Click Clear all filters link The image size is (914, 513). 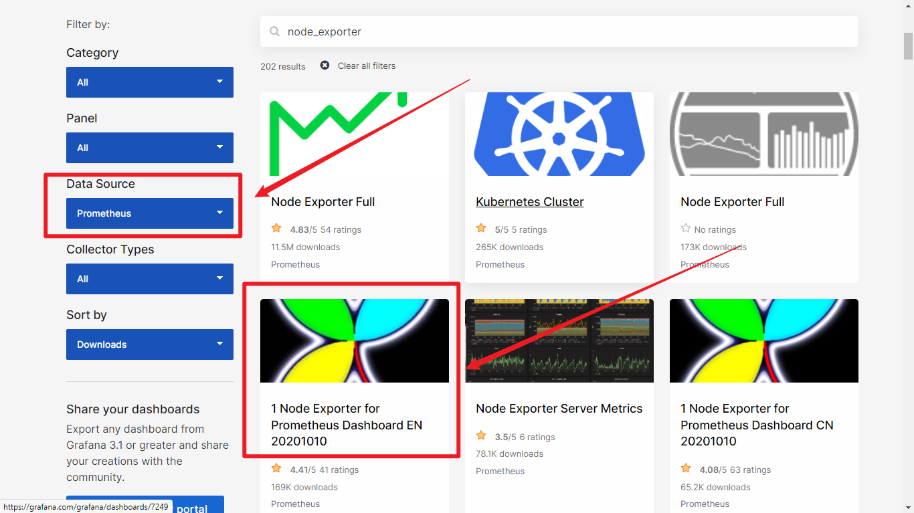367,66
